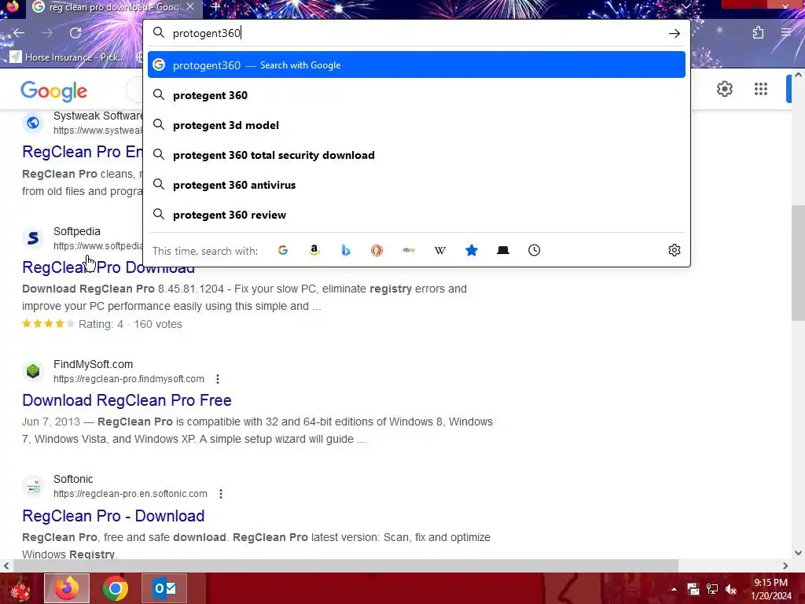Click the horizontal scrollbar thumb
The width and height of the screenshot is (805, 604).
click(346, 565)
